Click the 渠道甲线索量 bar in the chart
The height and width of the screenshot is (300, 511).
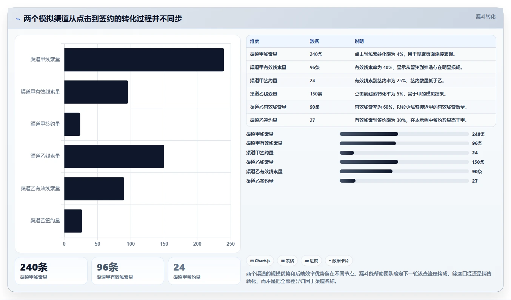144,60
